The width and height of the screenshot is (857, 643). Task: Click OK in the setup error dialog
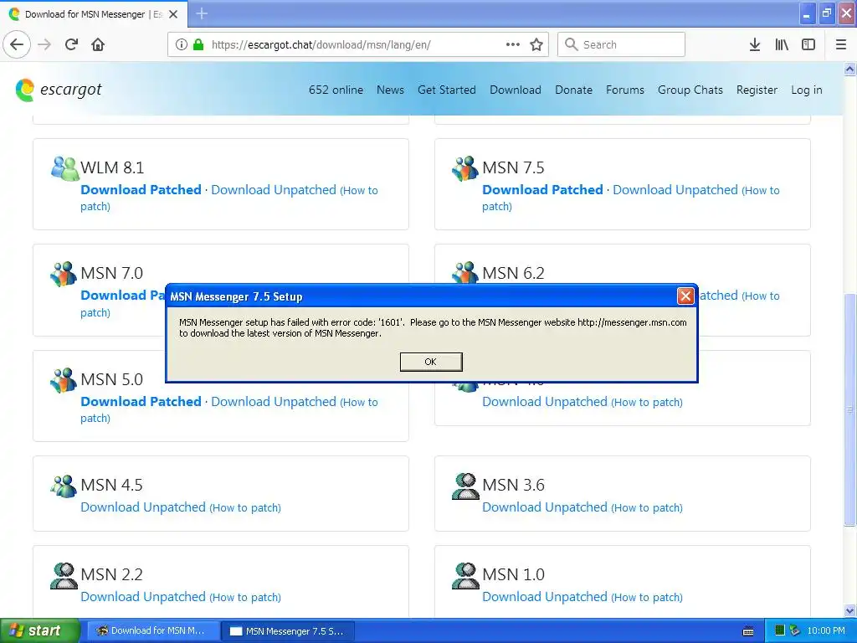click(431, 362)
